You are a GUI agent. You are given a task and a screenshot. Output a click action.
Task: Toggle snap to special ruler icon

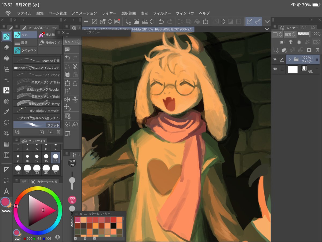258,22
